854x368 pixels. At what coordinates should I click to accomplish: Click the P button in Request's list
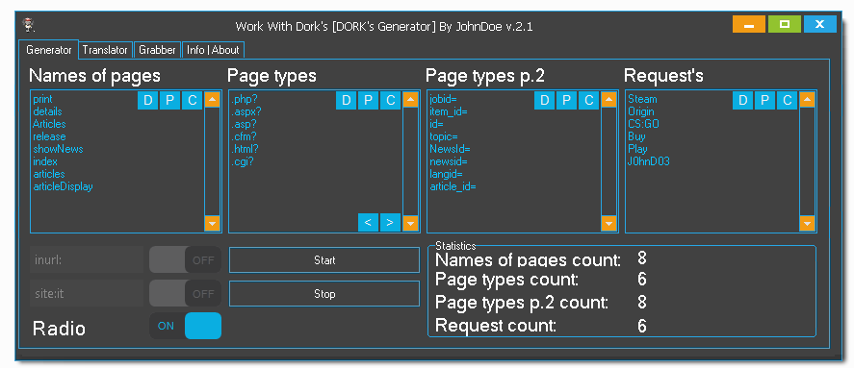[764, 101]
